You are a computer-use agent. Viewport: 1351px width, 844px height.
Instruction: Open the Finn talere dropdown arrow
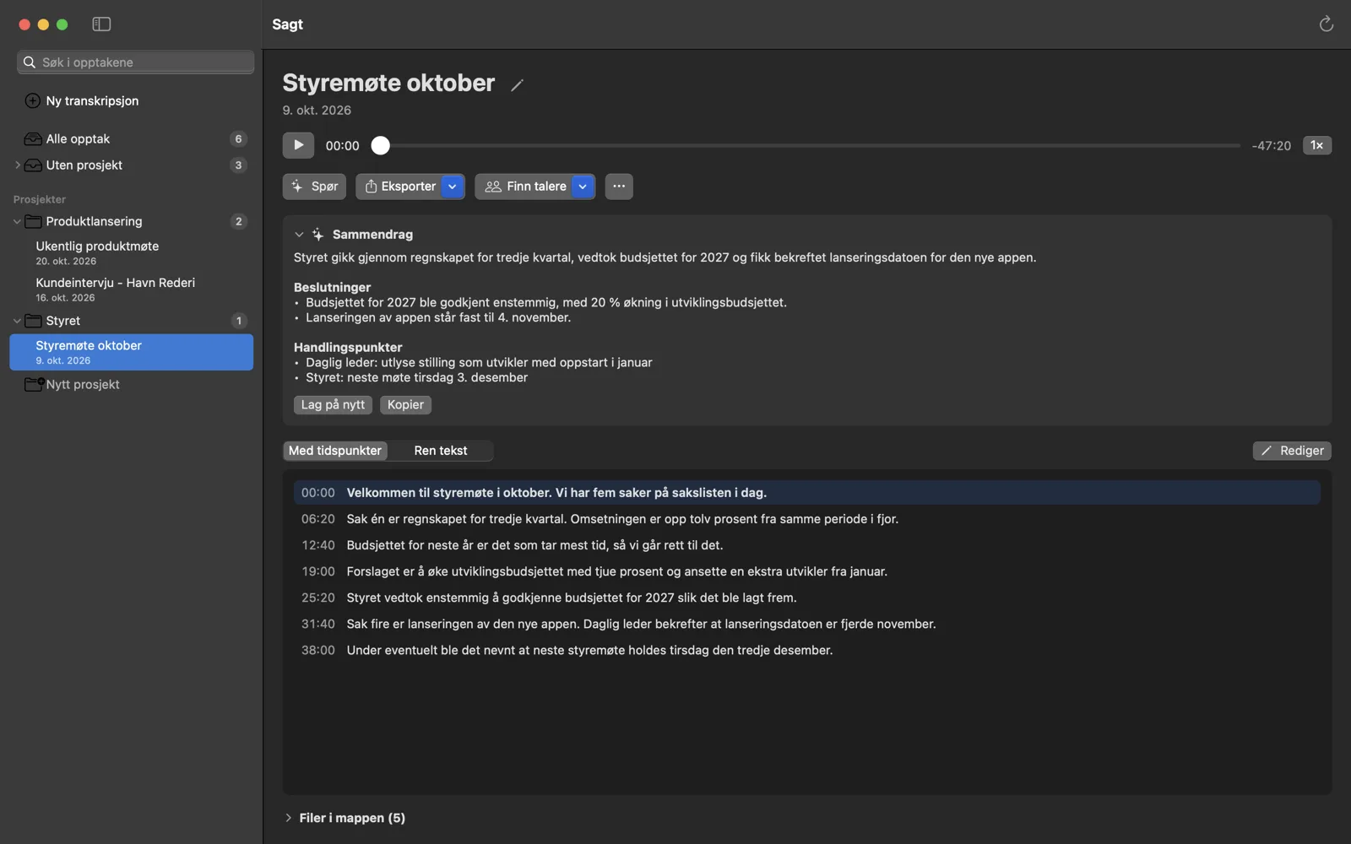(583, 187)
